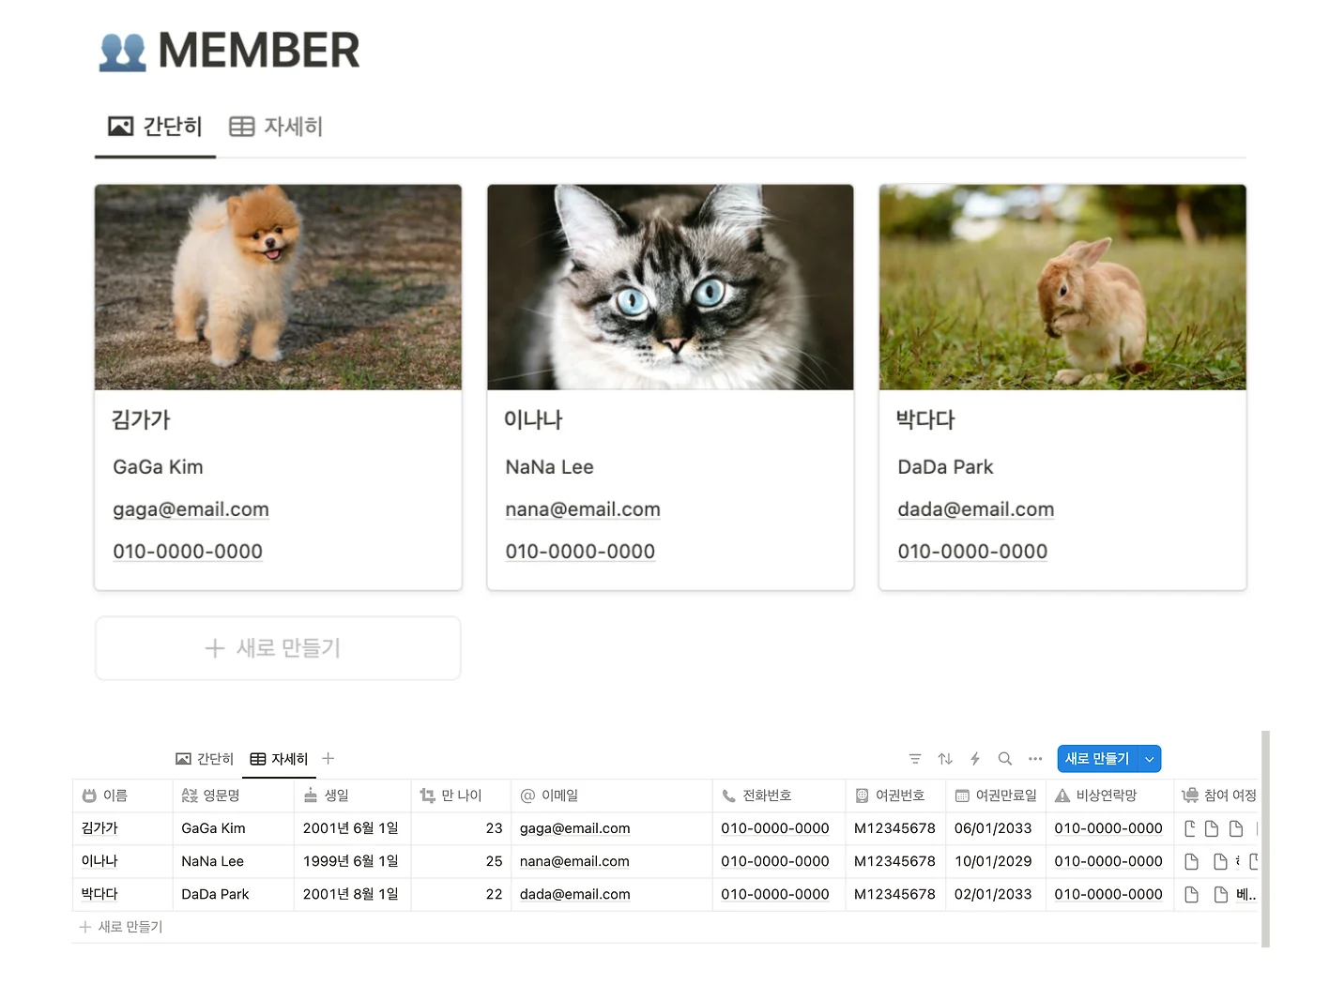Switch to small 간단히 tab above table

[205, 759]
